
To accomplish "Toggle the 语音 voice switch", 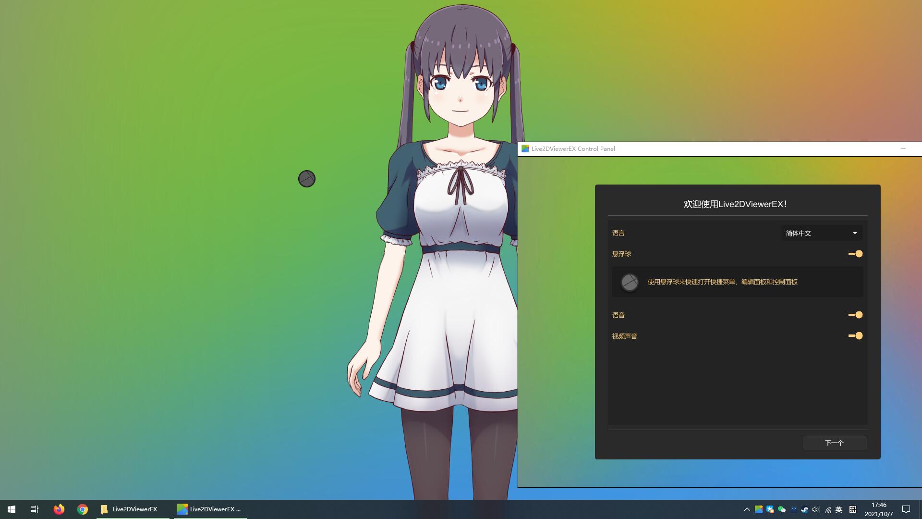I will pyautogui.click(x=855, y=315).
